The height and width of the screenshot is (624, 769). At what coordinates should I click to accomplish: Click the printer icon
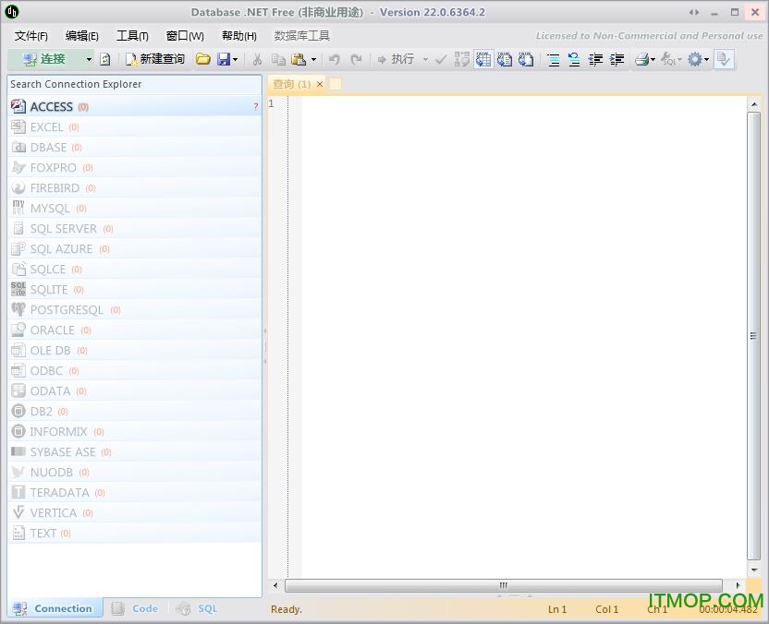click(x=642, y=60)
